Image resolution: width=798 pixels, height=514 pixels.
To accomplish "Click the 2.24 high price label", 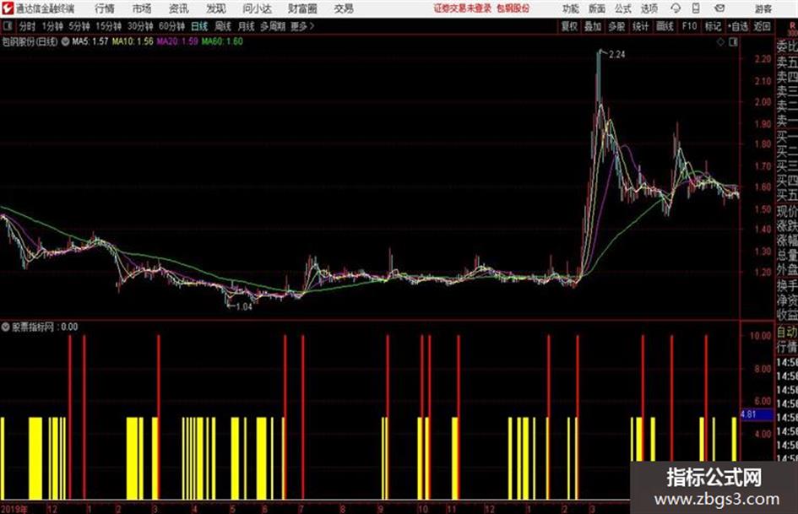I will [x=616, y=55].
